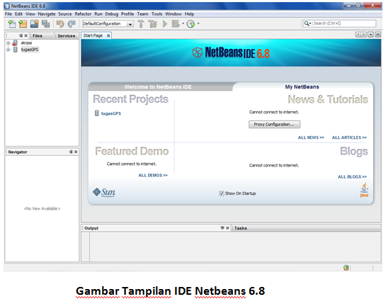The height and width of the screenshot is (299, 386).
Task: Open the ALL DEMOS link
Action: 153,175
